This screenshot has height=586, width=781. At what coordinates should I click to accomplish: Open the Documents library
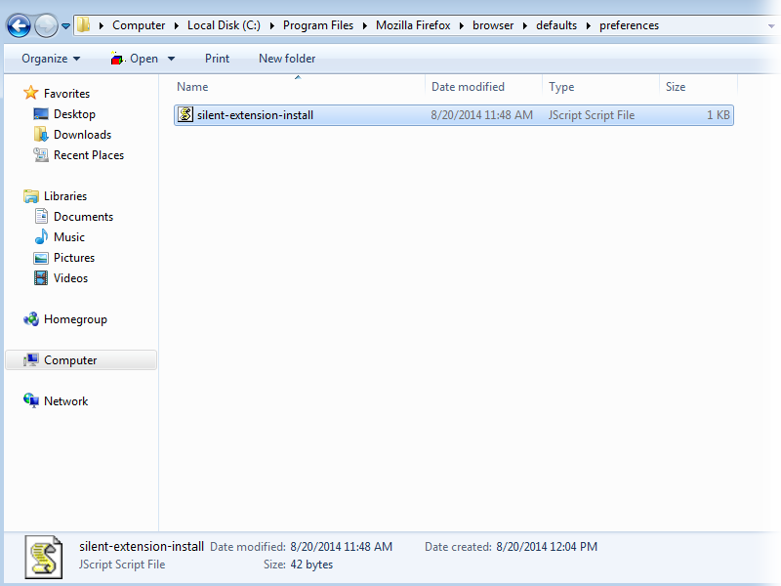tap(83, 216)
